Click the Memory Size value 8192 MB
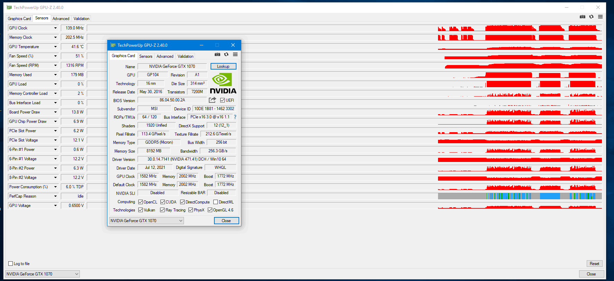This screenshot has width=614, height=281. coord(154,151)
